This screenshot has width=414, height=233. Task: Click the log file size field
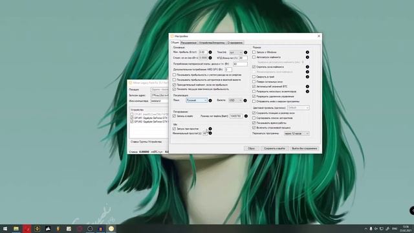point(235,116)
